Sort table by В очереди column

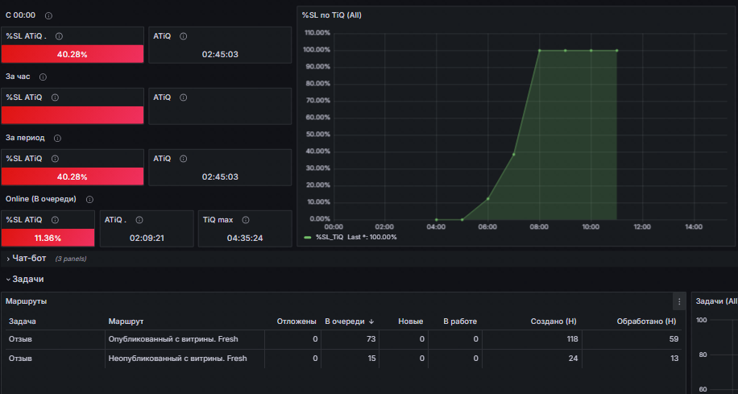349,321
